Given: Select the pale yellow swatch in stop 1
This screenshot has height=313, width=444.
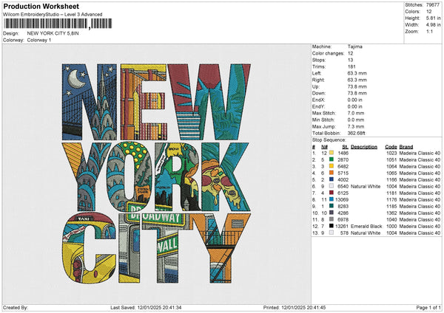Looking at the screenshot, I should [331, 153].
